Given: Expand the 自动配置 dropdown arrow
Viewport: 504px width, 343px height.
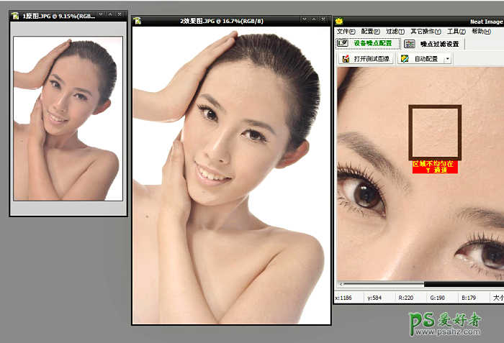Looking at the screenshot, I should [x=447, y=59].
